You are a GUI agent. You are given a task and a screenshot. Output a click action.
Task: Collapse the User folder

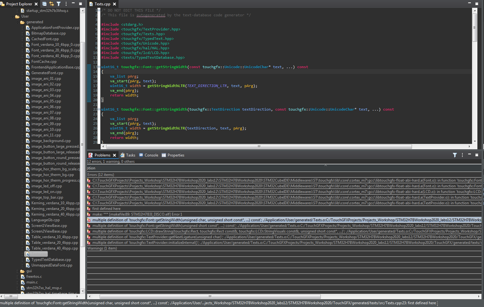13,16
